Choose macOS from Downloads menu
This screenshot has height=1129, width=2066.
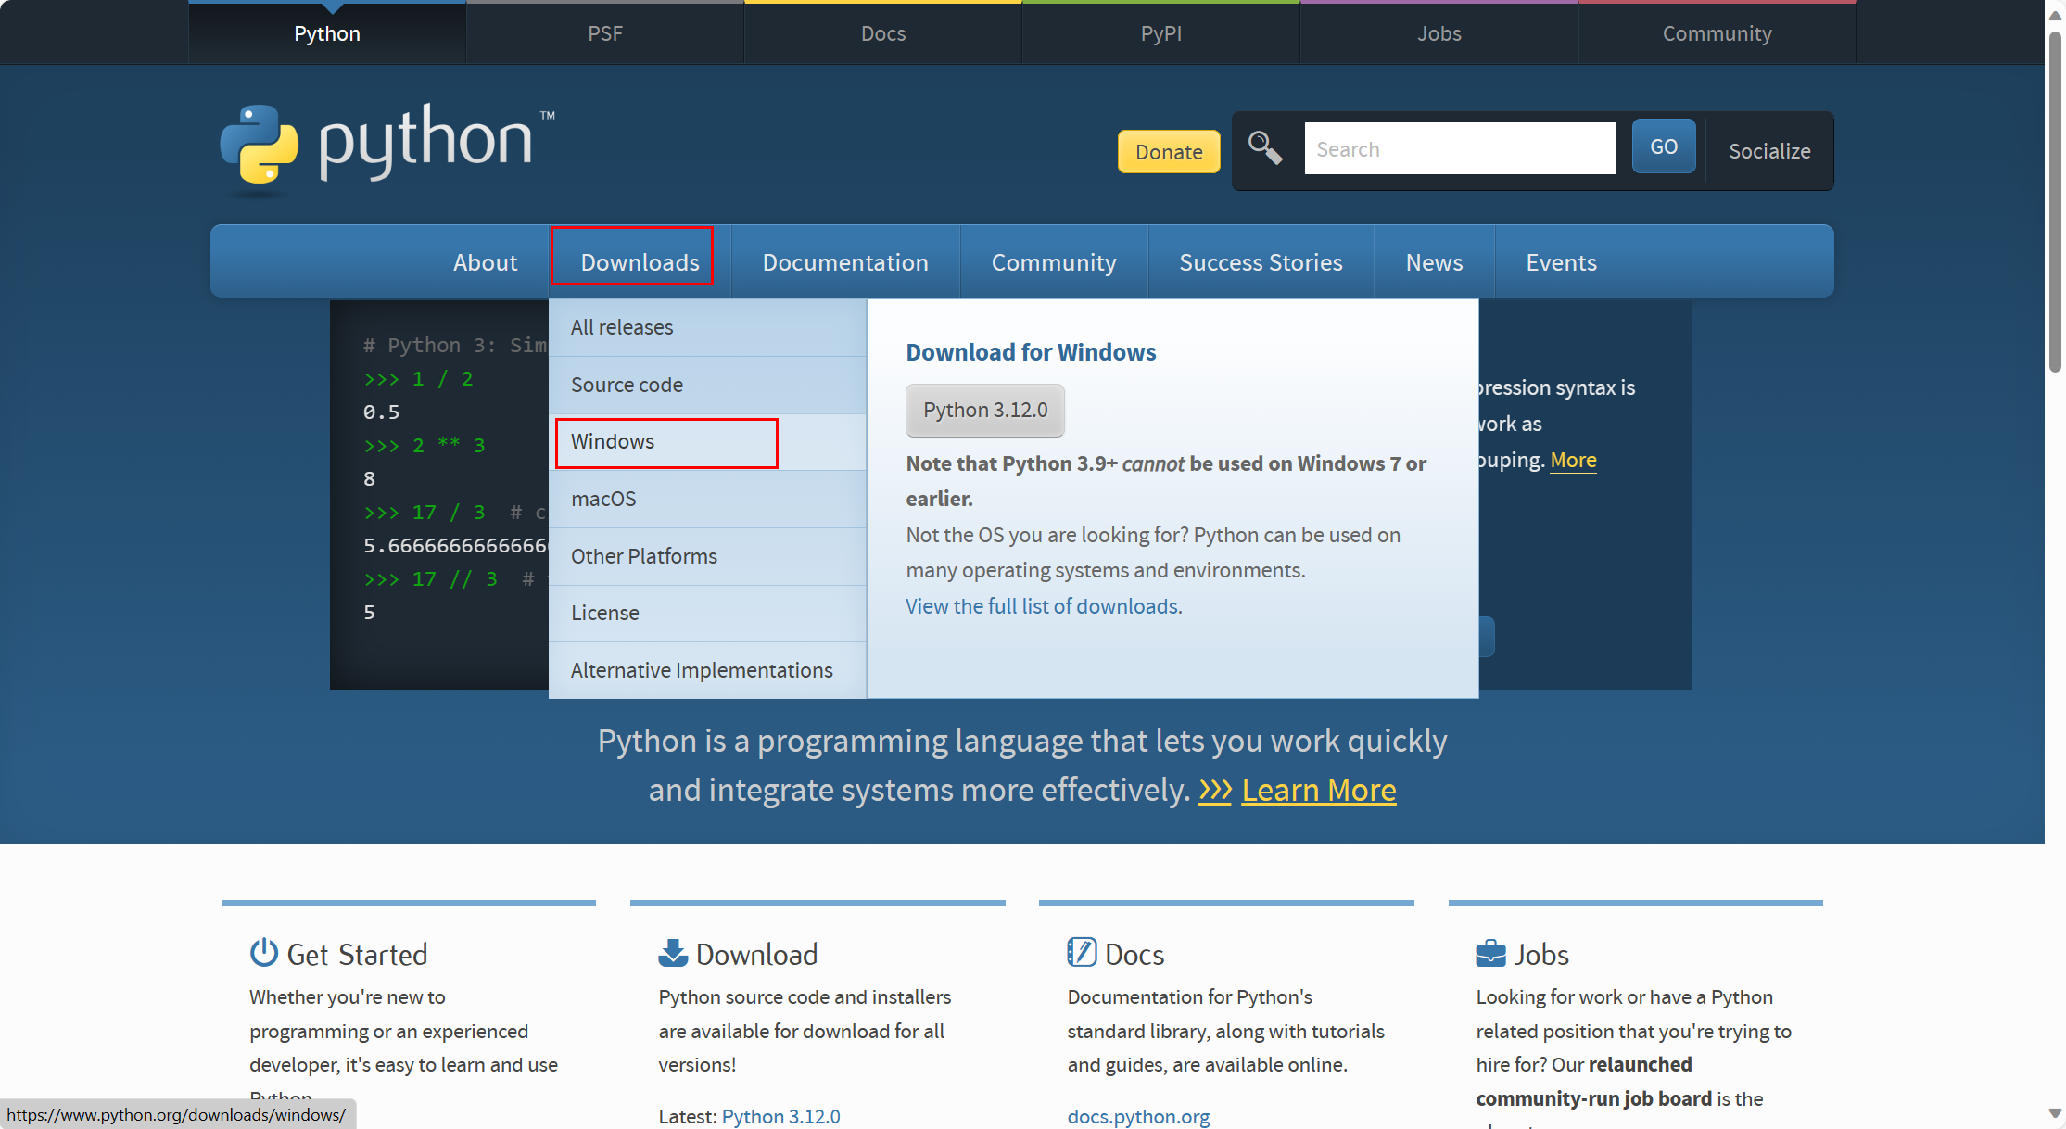click(x=603, y=499)
